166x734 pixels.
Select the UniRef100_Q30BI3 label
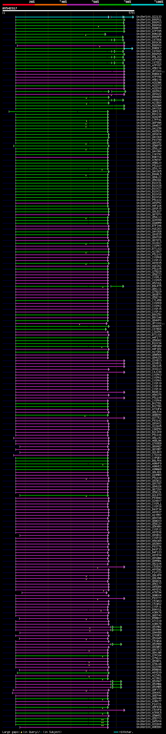pos(149,360)
